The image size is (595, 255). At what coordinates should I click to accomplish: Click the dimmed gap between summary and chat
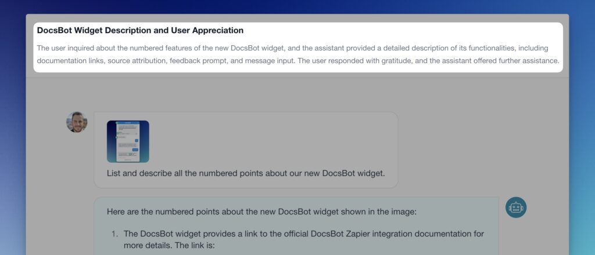[x=297, y=92]
